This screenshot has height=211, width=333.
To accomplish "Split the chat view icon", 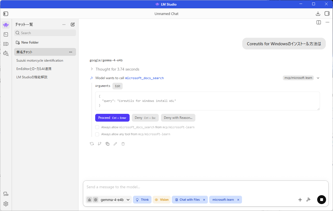I will [x=319, y=22].
